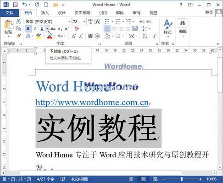The height and width of the screenshot is (183, 223).
Task: Click the Phonetic Guide (wén) icon
Action: (x=90, y=22)
